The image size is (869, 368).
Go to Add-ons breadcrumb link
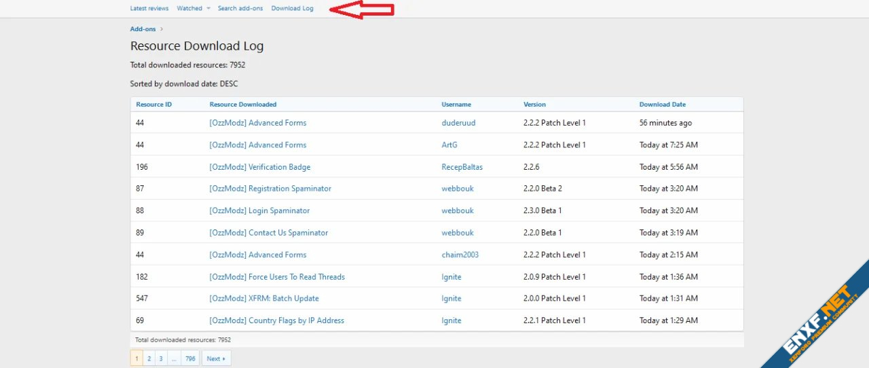click(x=143, y=29)
